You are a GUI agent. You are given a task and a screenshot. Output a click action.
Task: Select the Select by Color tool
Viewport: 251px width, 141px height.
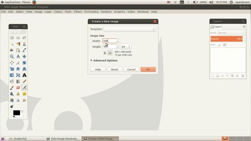[x=18, y=44]
